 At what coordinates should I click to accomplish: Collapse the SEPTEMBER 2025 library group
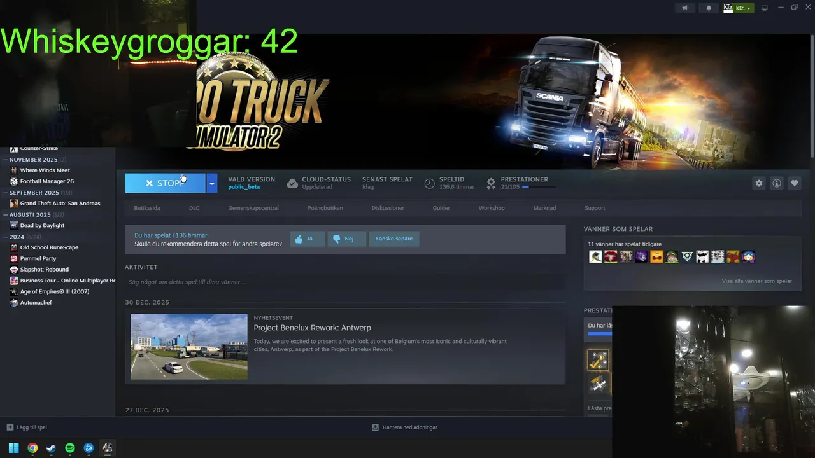37,193
